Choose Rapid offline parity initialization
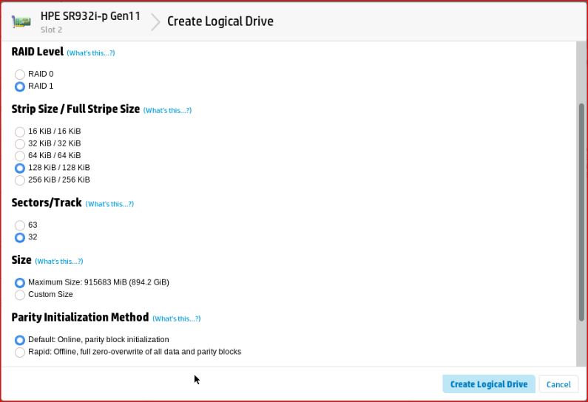 (x=20, y=352)
